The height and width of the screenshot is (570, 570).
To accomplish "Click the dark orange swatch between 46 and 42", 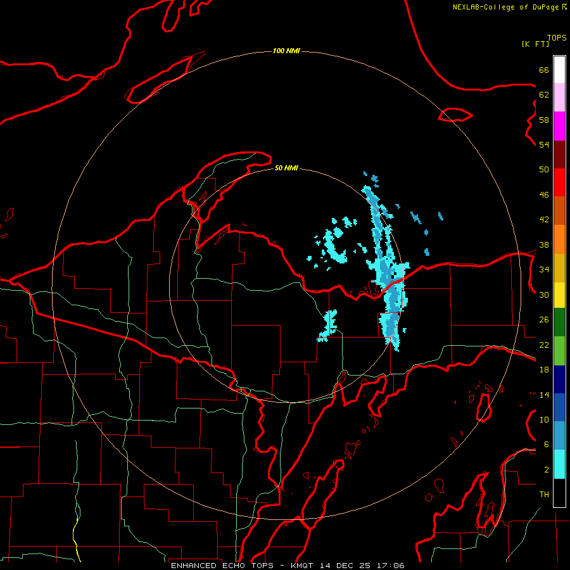I will 559,211.
